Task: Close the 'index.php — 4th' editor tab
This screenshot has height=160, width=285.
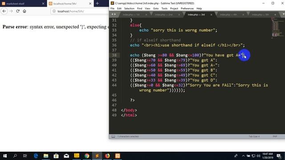Action: pyautogui.click(x=243, y=15)
